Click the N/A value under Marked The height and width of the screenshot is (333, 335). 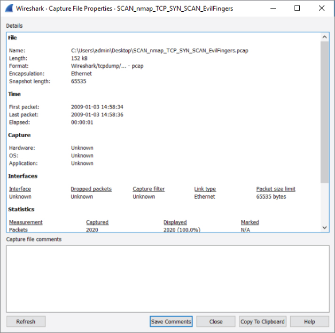point(245,230)
